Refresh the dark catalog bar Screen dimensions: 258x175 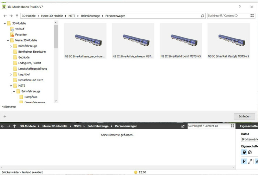(x=183, y=126)
